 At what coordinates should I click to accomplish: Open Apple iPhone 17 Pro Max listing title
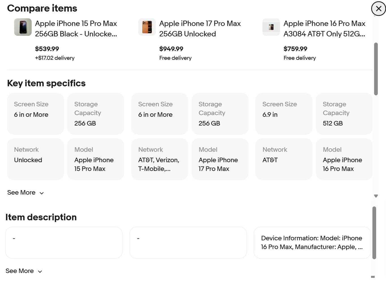coord(200,28)
